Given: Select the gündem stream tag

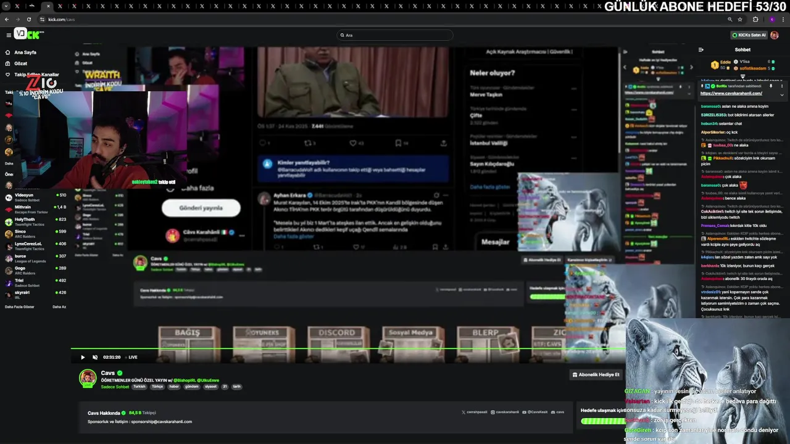Looking at the screenshot, I should pos(192,387).
